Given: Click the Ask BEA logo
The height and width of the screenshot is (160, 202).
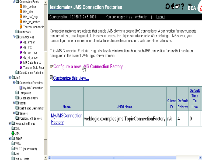Looking at the screenshot, I should [192, 7].
